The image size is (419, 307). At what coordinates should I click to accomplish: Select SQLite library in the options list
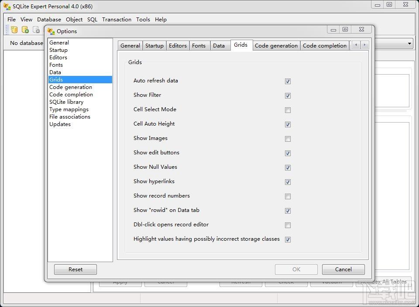[x=80, y=102]
